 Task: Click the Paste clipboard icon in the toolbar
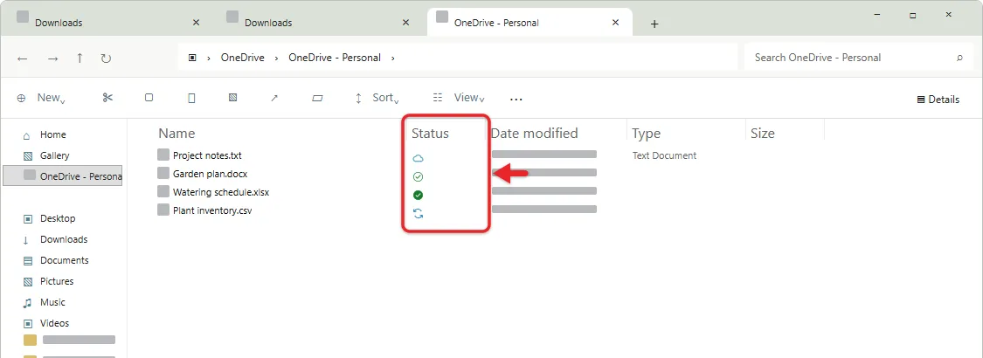191,98
